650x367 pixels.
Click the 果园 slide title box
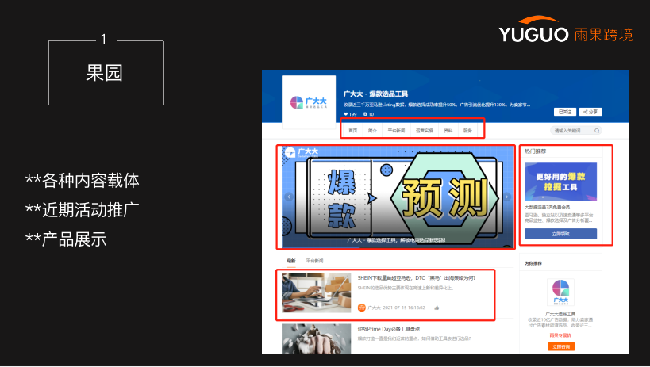106,73
